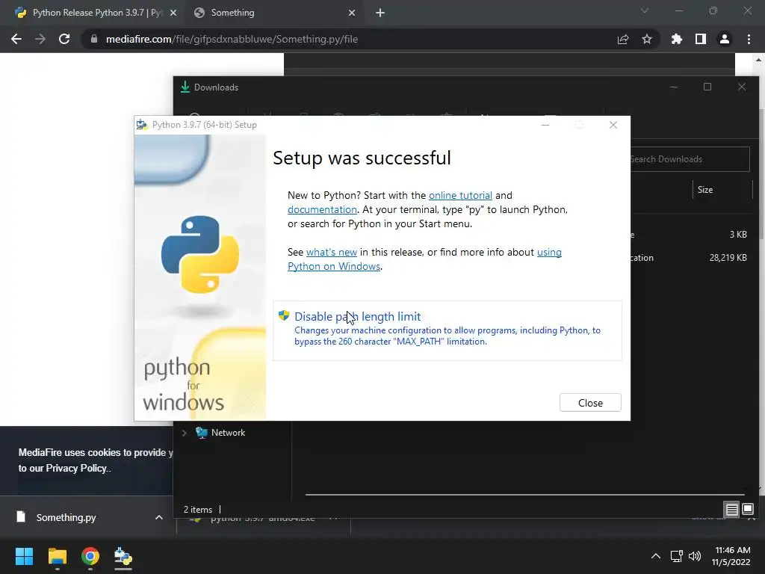Share this page icon in address bar
765x574 pixels.
[x=623, y=39]
